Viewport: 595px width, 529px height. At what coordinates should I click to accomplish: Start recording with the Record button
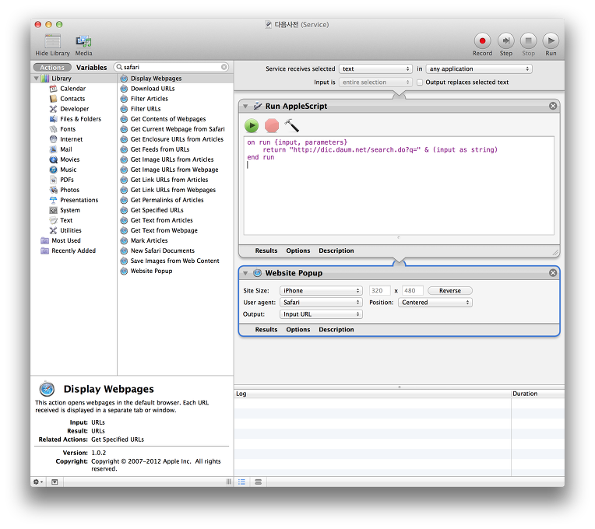[x=482, y=40]
